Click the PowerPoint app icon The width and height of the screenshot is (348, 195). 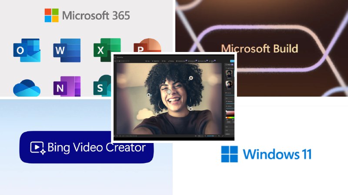click(x=147, y=45)
